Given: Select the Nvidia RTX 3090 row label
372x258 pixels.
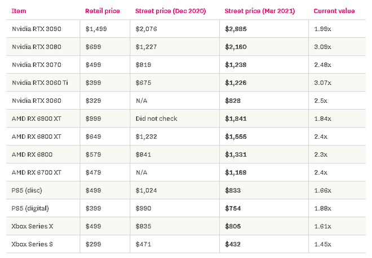Looking at the screenshot, I should click(37, 29).
